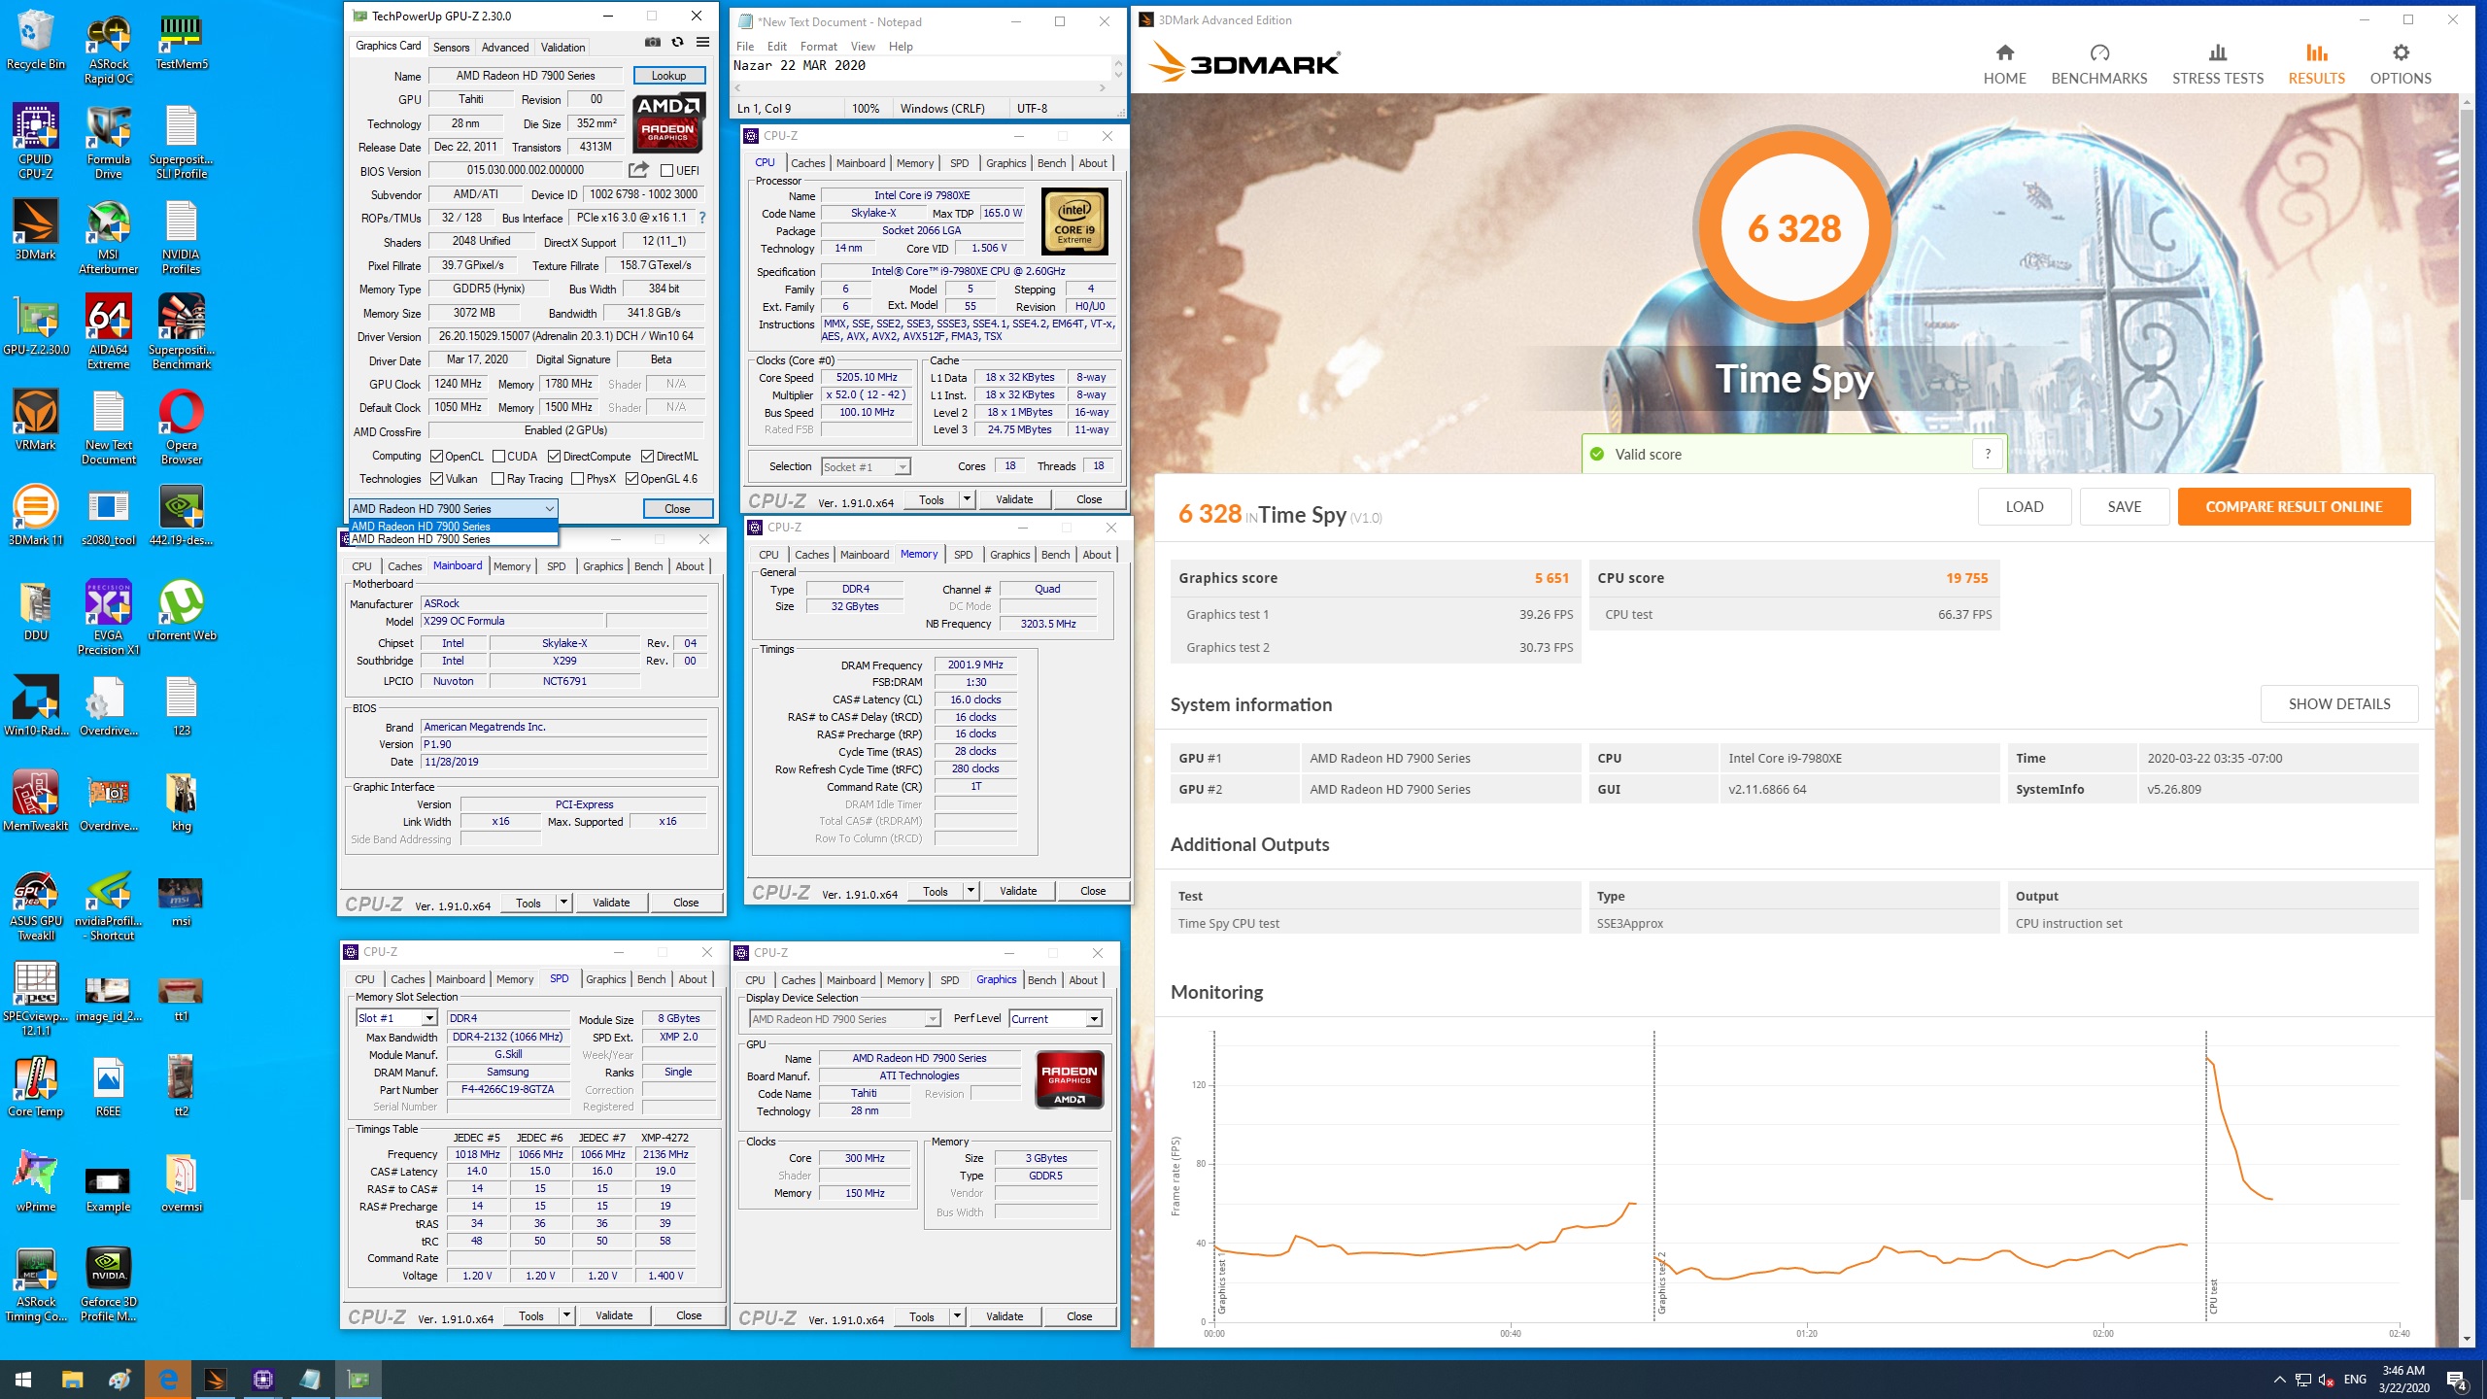Open the Display Device Selection dropdown in CPU-Z
Screen dimensions: 2487x1399
tap(844, 1019)
